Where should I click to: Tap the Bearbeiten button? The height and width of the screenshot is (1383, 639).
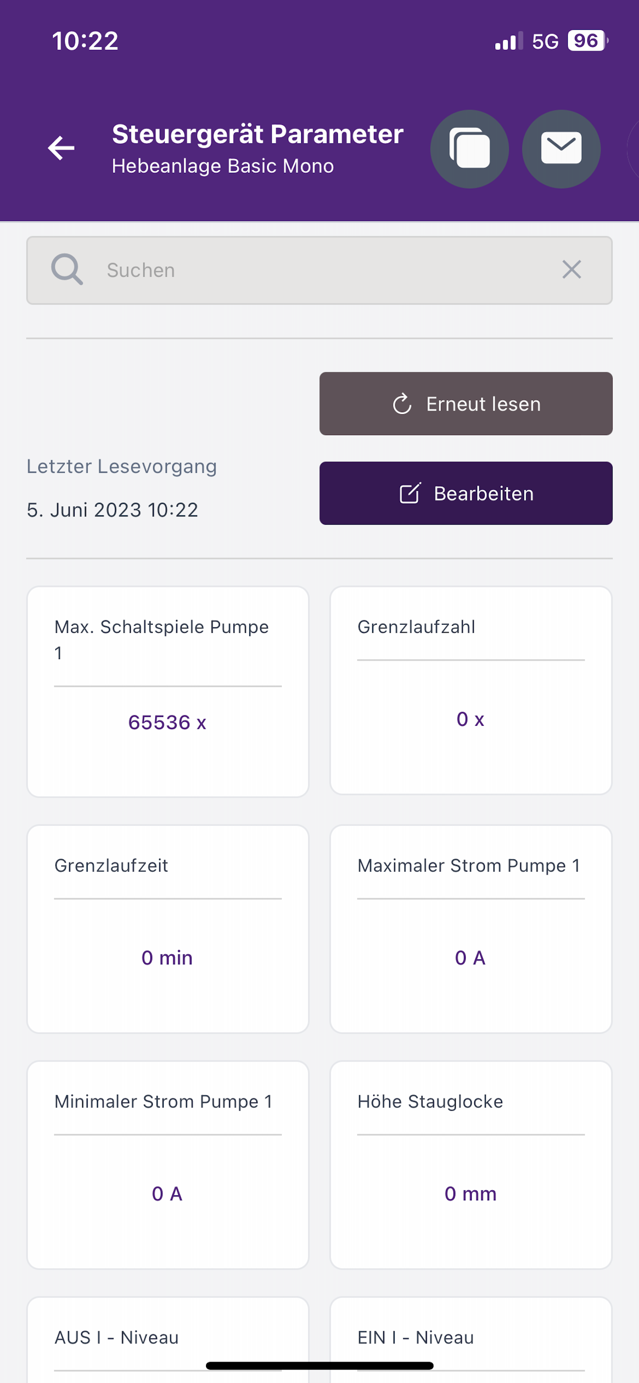(x=466, y=493)
